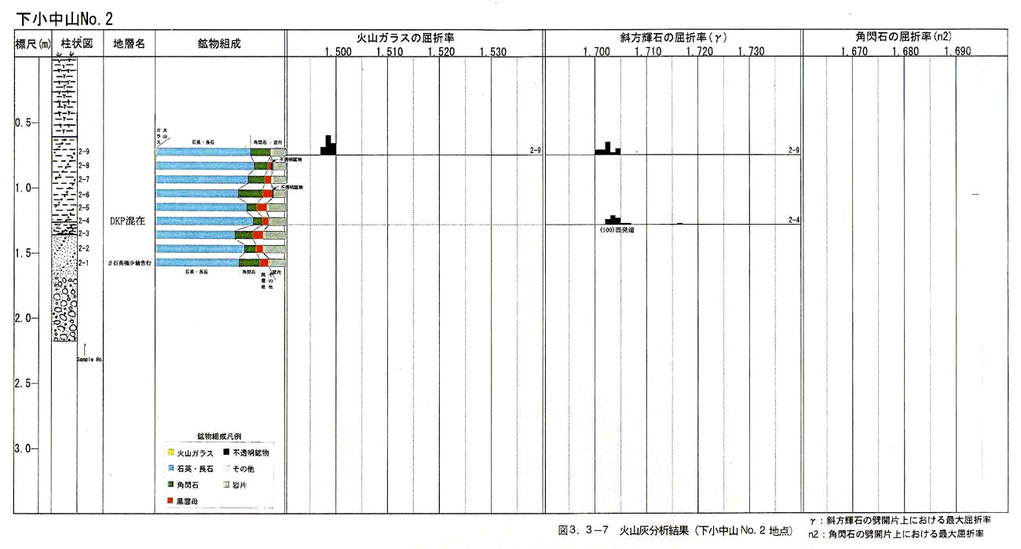Screen dimensions: 1021x549
Task: Click the green 角閃石 legend swatch
Action: 170,485
